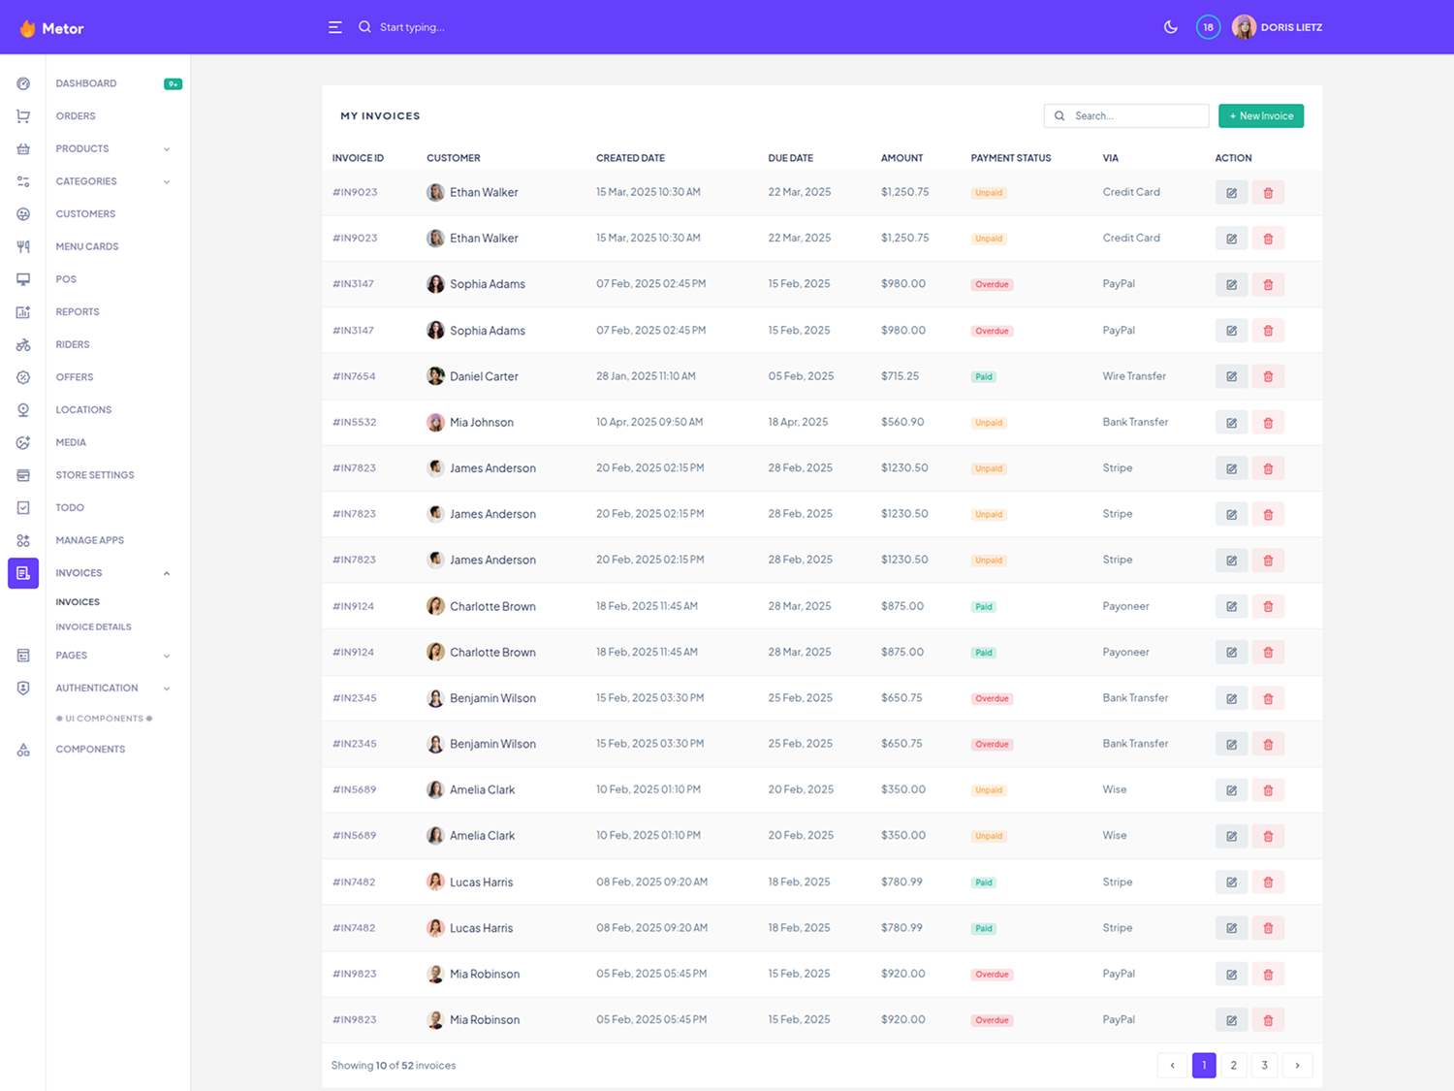Viewport: 1454px width, 1091px height.
Task: Click the Riders bicycle icon in sidebar
Action: point(23,344)
